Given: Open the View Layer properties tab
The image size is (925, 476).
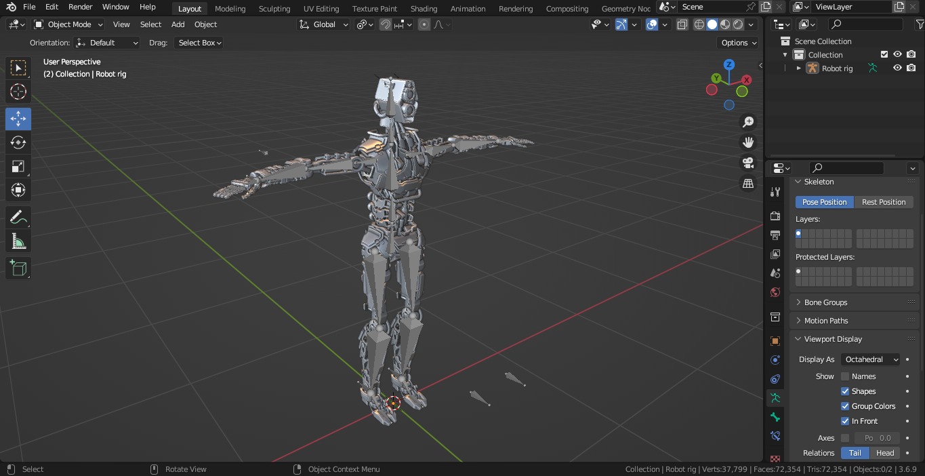Looking at the screenshot, I should click(x=775, y=254).
